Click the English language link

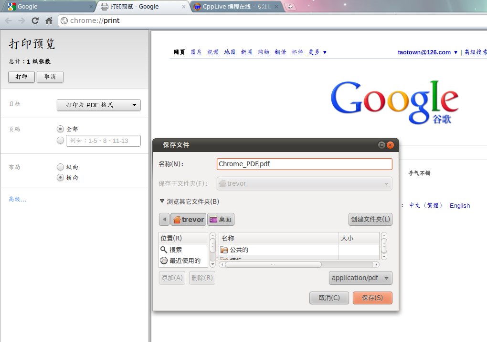460,206
